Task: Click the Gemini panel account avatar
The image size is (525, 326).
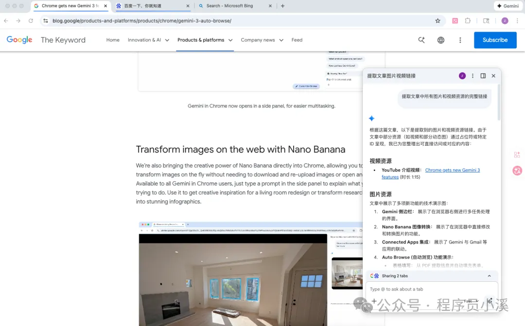Action: point(462,76)
